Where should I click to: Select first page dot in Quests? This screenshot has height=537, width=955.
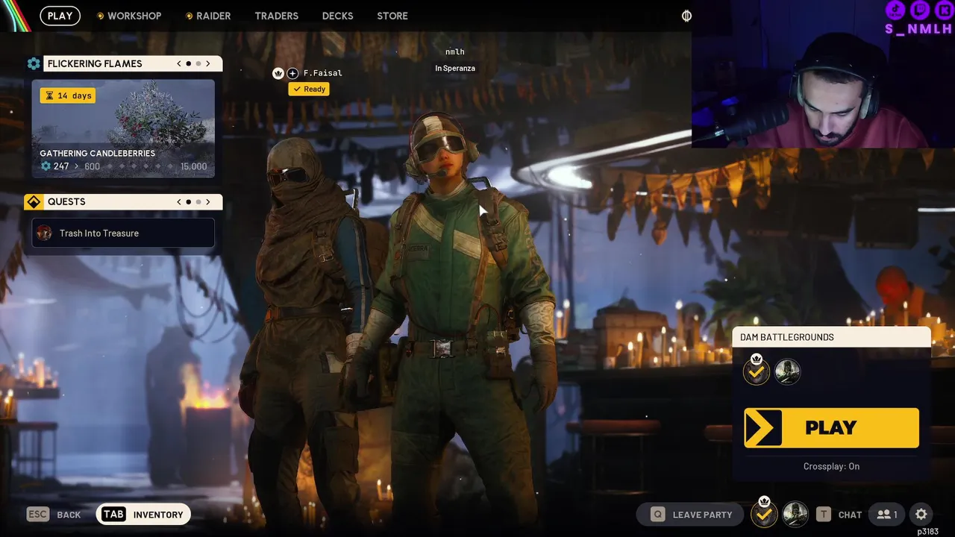188,202
